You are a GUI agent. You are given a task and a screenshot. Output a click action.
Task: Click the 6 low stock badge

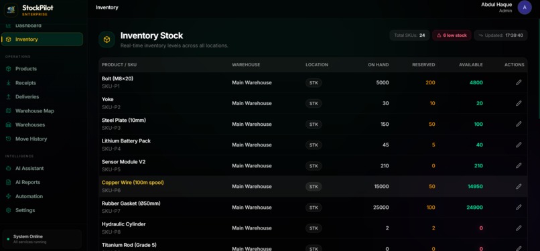click(452, 35)
